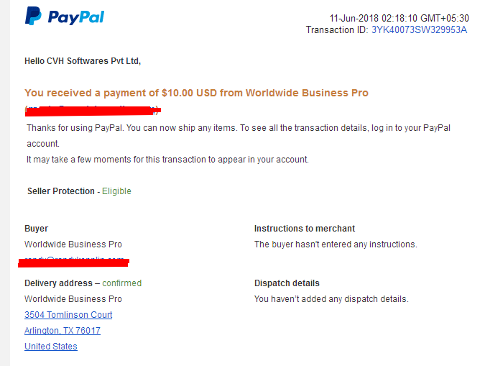
Task: Click the Buyer section heading
Action: (x=36, y=229)
